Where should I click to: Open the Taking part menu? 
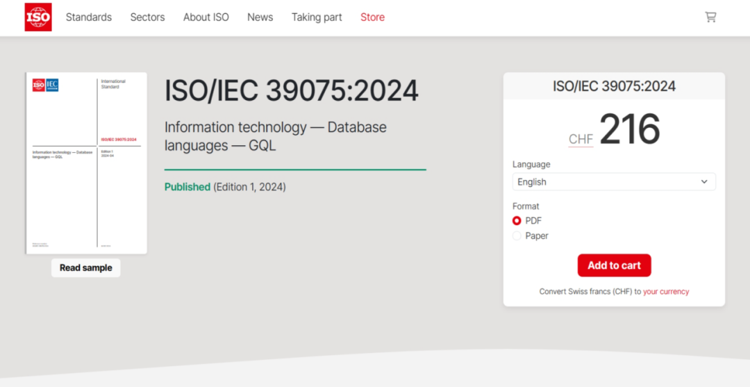tap(317, 17)
